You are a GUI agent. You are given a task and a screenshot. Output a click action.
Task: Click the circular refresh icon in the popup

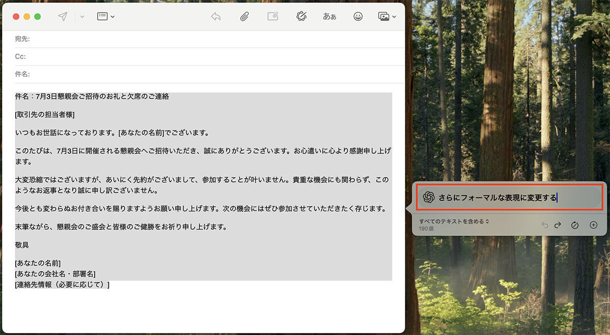point(575,225)
